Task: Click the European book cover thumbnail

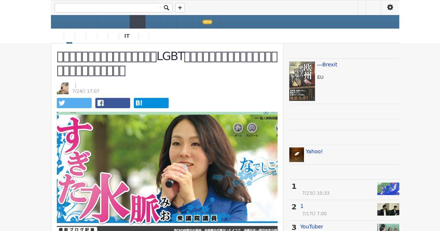Action: 302,81
